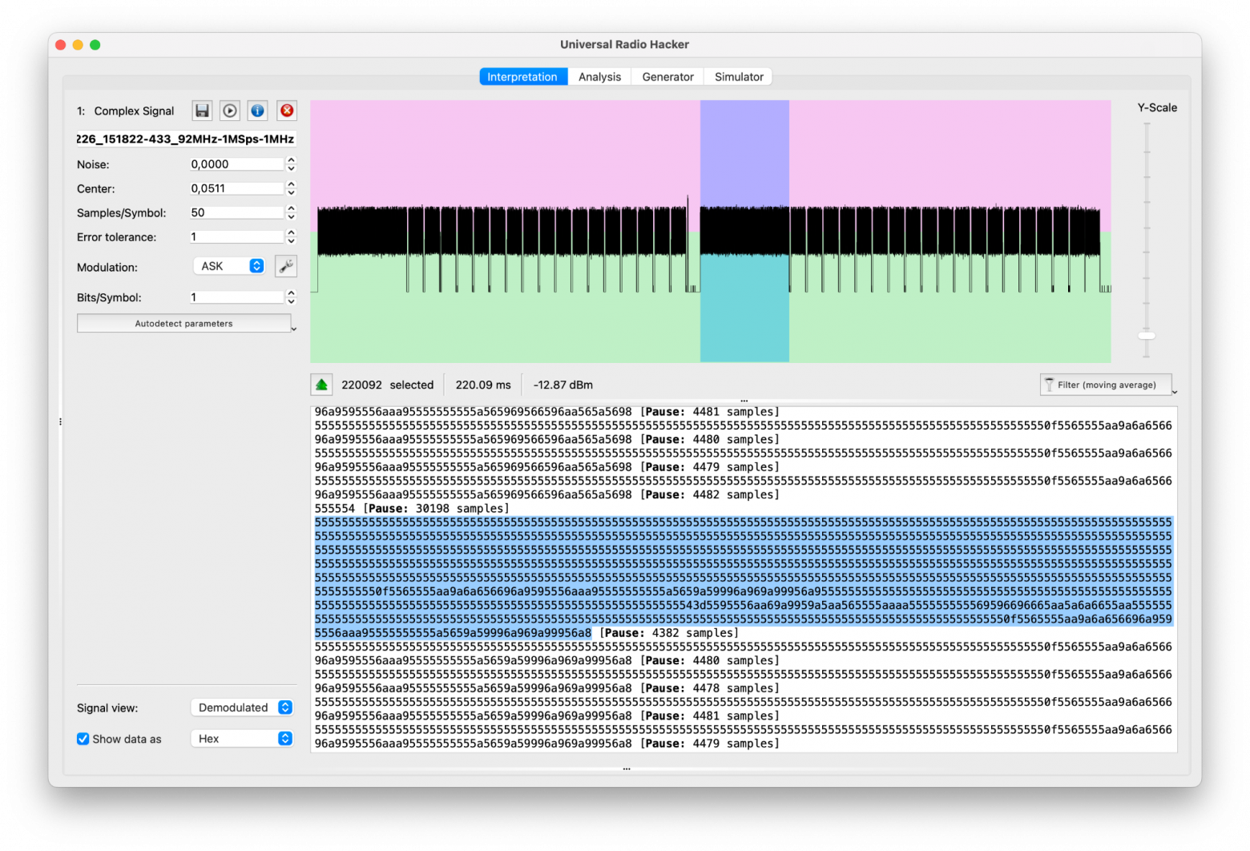Switch to the Analysis tab

(599, 77)
